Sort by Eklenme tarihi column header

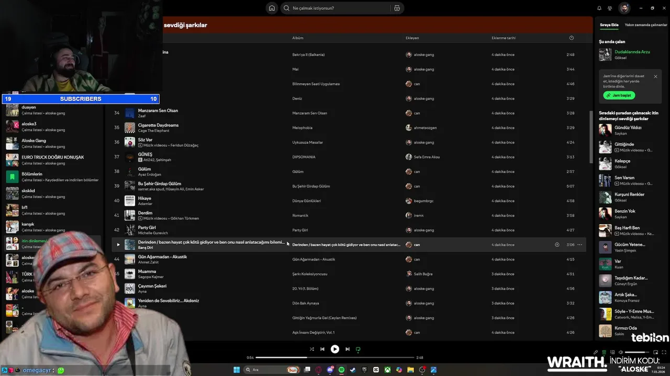(x=504, y=38)
